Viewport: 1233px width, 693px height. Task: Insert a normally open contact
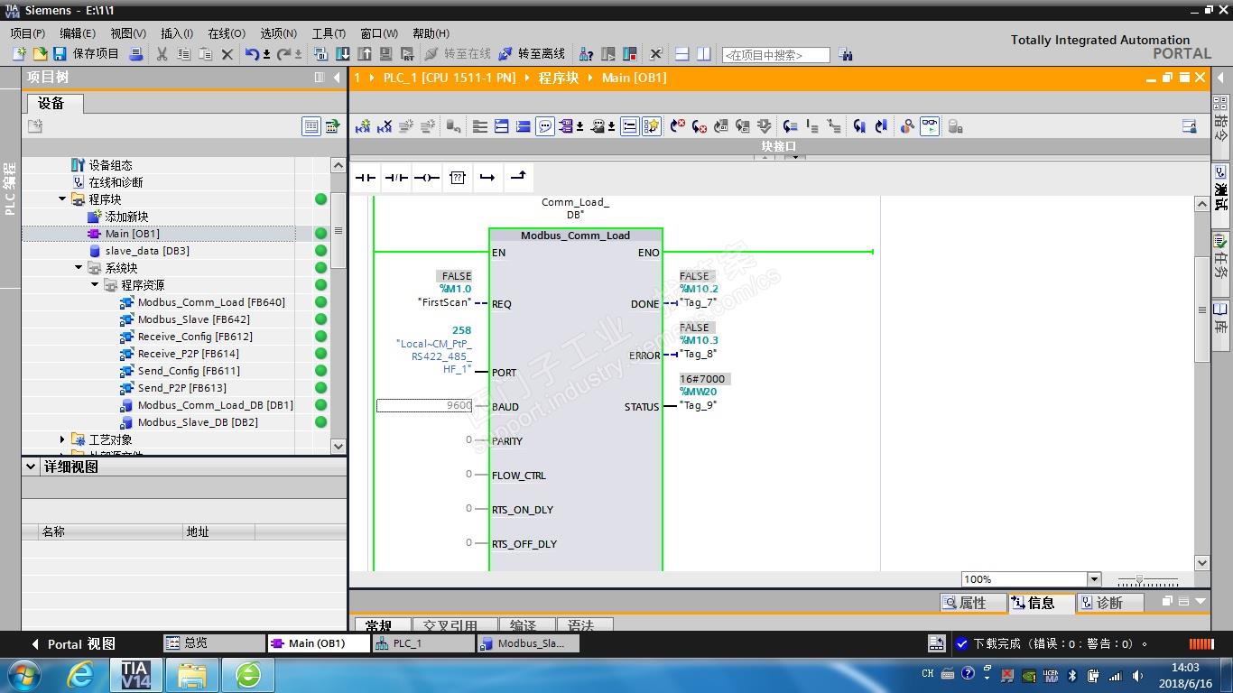pos(366,178)
